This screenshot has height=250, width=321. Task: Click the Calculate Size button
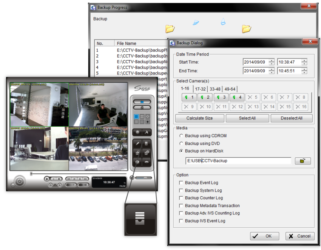[x=199, y=118]
